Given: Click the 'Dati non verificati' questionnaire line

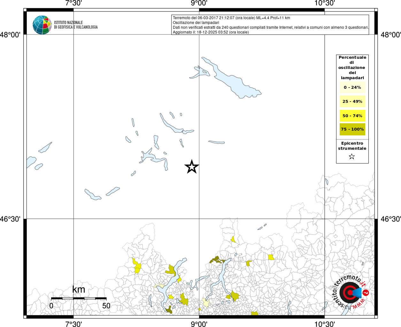Looking at the screenshot, I should click(x=271, y=27).
